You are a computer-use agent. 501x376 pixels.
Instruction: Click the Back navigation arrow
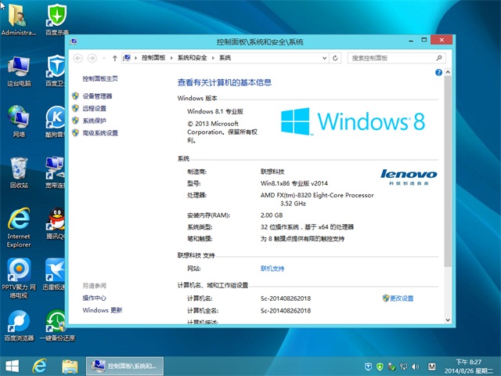[78, 58]
